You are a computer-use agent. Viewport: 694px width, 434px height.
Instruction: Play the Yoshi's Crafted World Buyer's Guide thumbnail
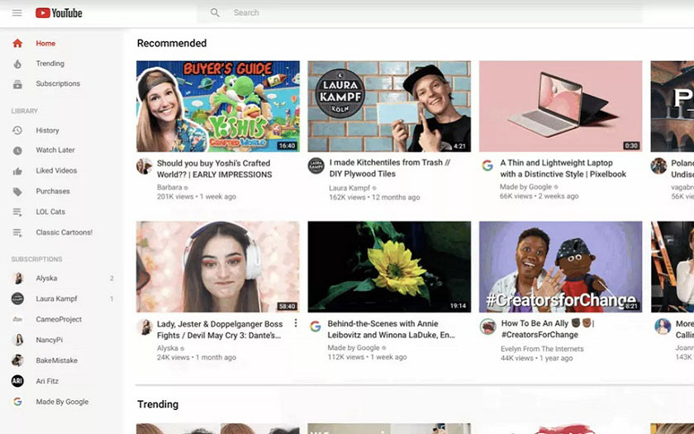[218, 107]
